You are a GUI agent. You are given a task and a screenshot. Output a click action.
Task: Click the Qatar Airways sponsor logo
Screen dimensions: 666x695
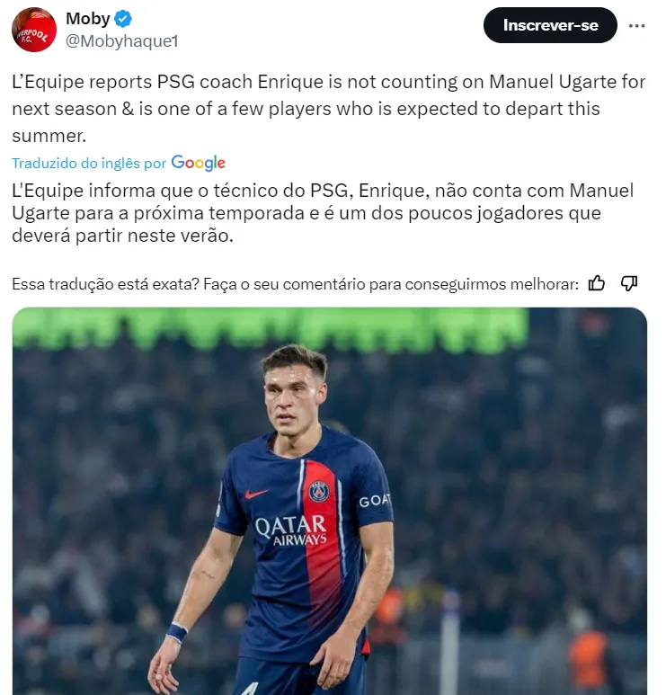[x=290, y=530]
